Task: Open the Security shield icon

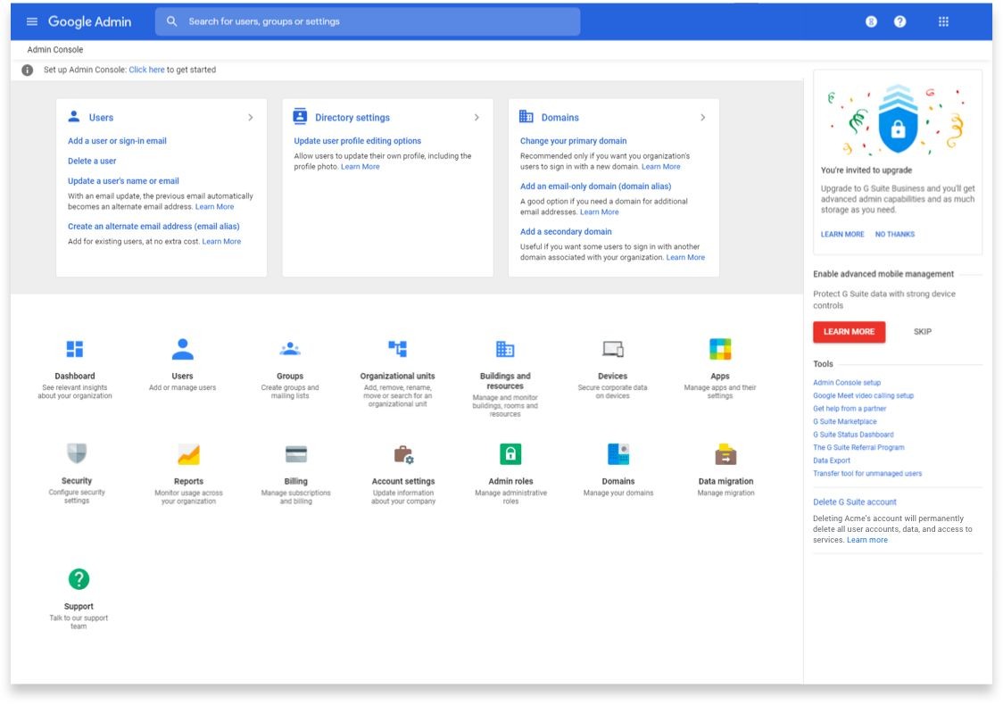Action: [75, 454]
